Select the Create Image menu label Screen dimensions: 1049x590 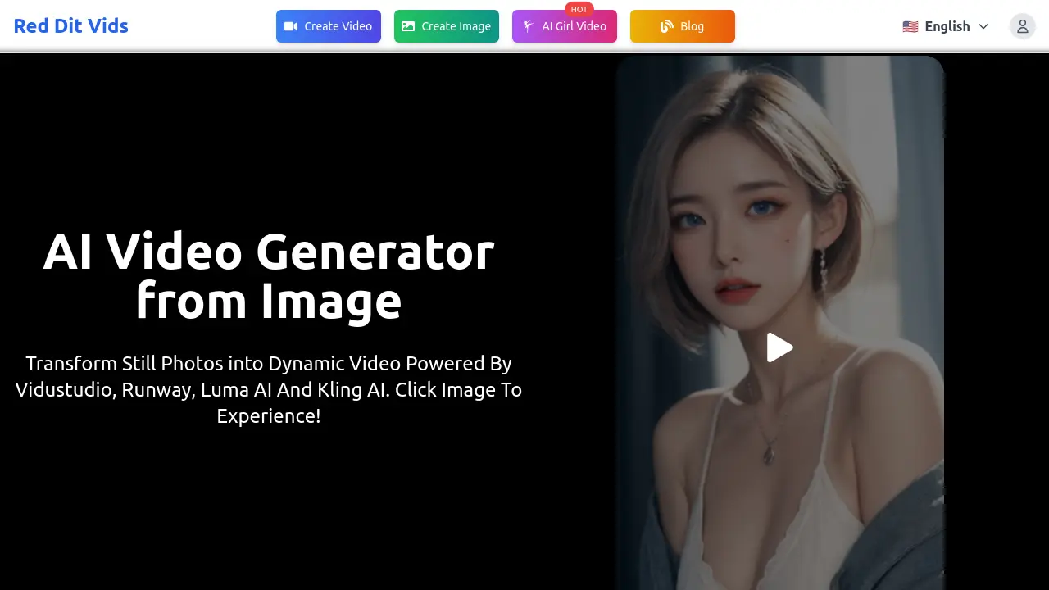tap(456, 26)
